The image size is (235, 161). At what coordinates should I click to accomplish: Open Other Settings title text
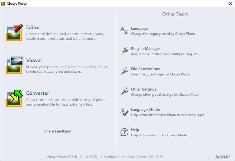pos(143,89)
